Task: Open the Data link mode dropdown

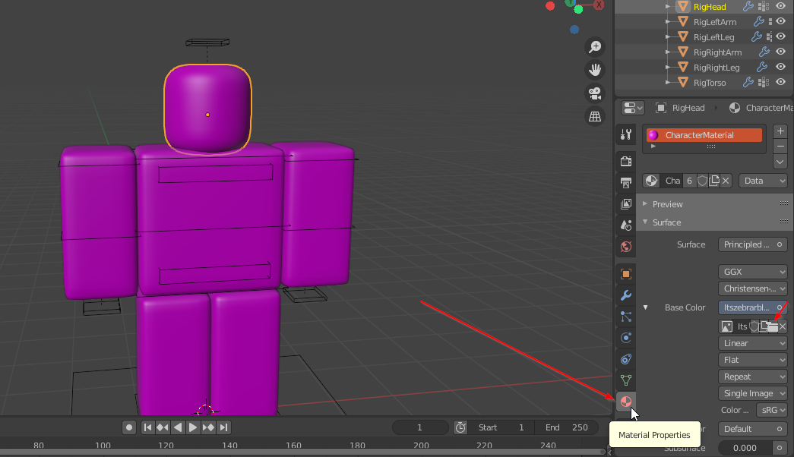Action: click(x=763, y=181)
